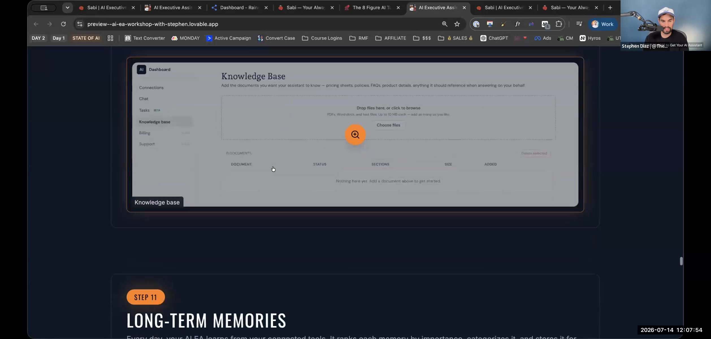Open the Text Converter bookmark
This screenshot has height=339, width=711.
(145, 38)
